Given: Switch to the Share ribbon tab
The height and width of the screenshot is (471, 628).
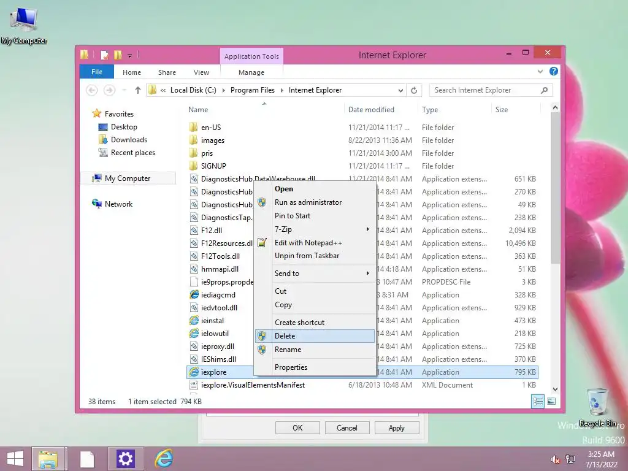Looking at the screenshot, I should [167, 72].
